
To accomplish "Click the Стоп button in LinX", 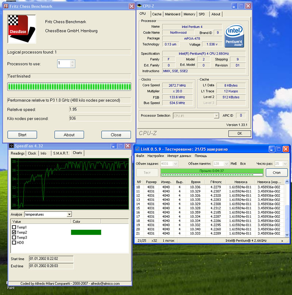I will pyautogui.click(x=277, y=172).
